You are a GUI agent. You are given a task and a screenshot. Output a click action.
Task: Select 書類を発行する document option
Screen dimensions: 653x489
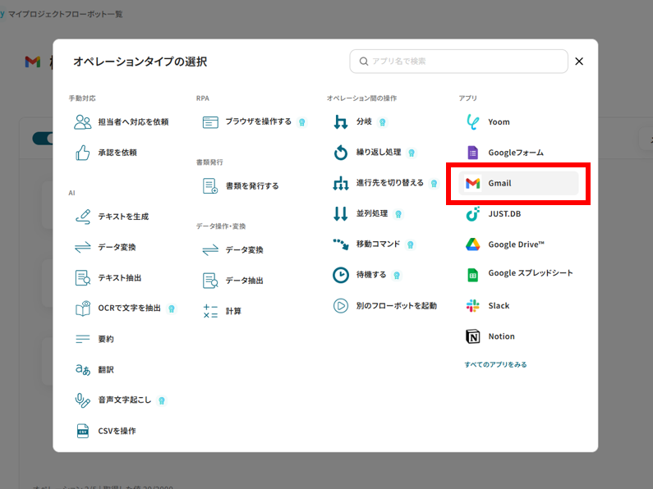[251, 186]
